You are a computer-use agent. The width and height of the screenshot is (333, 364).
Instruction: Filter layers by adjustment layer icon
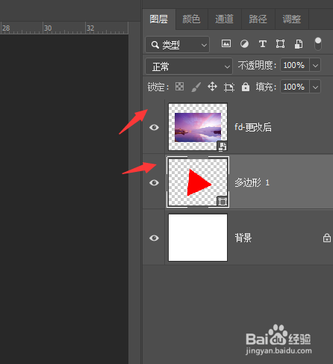point(244,44)
